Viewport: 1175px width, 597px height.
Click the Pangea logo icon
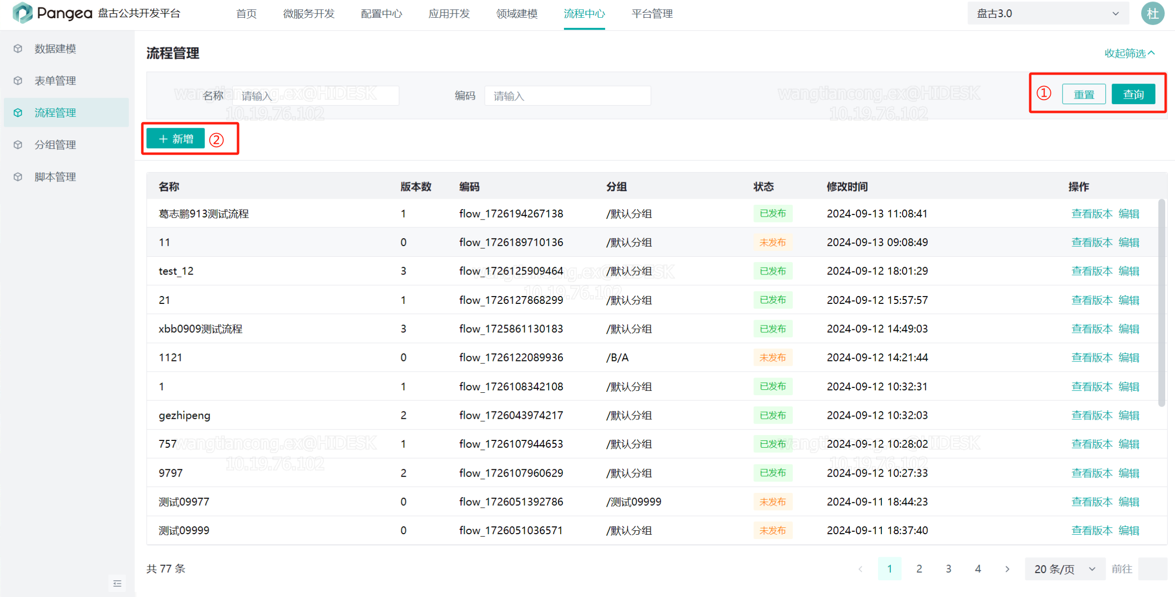[23, 13]
